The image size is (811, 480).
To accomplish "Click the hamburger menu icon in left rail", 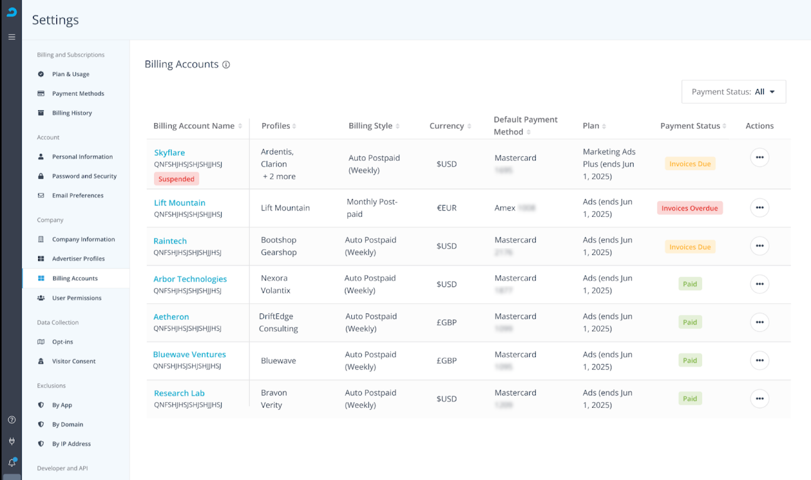I will (x=12, y=37).
